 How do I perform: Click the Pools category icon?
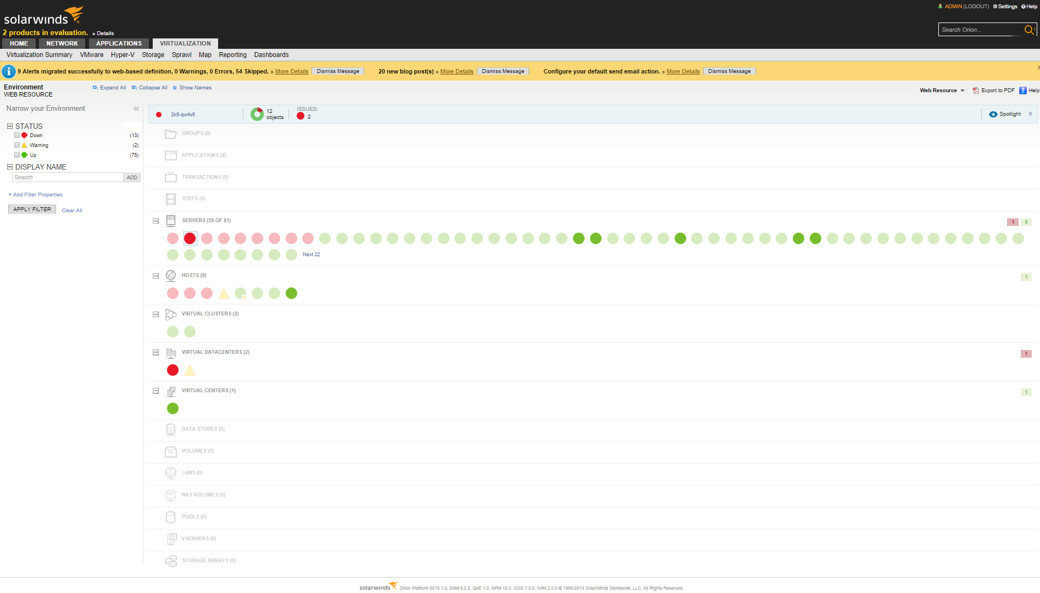point(171,517)
